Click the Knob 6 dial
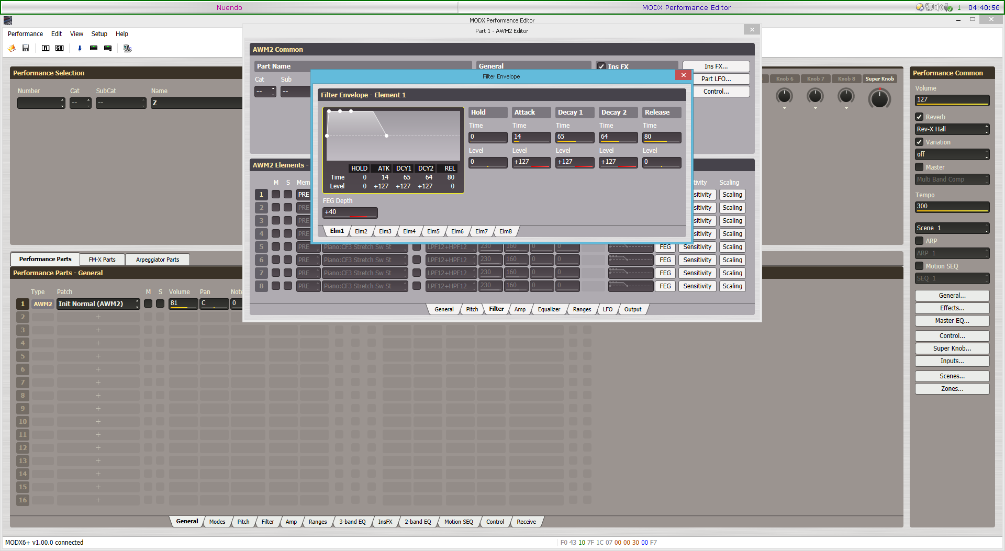Screen dimensions: 1005x551 784,96
